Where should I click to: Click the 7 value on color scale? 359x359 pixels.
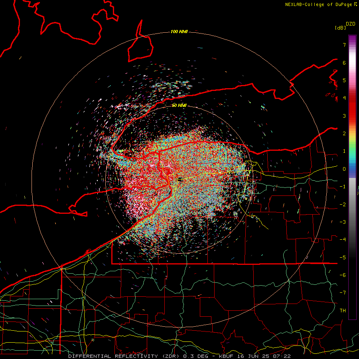coord(344,45)
